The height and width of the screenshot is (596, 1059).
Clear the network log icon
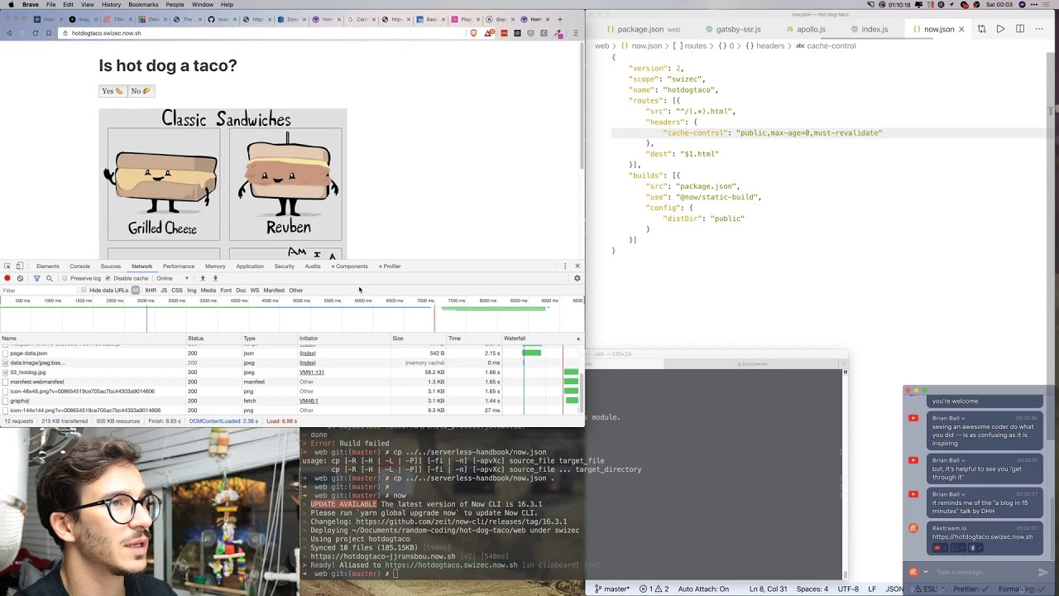pyautogui.click(x=20, y=278)
